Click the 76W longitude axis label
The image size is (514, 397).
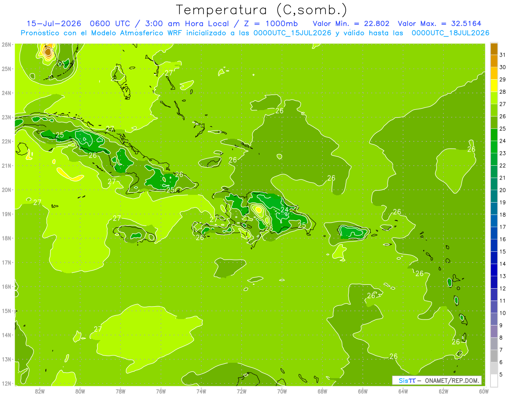tap(161, 391)
